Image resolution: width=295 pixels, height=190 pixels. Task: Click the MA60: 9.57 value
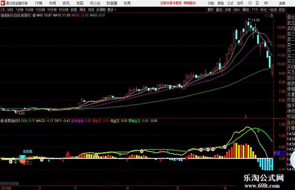coord(97,15)
